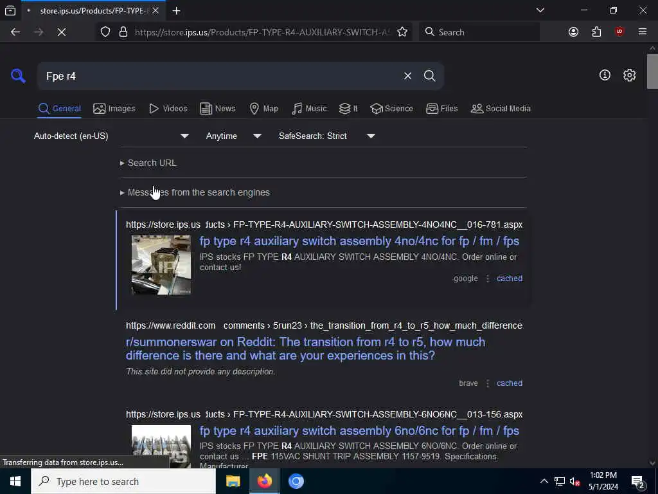658x494 pixels.
Task: Open cached link for brave result
Action: [510, 383]
